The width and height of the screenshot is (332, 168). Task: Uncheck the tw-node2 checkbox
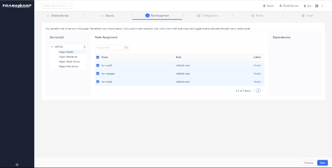coord(98,81)
